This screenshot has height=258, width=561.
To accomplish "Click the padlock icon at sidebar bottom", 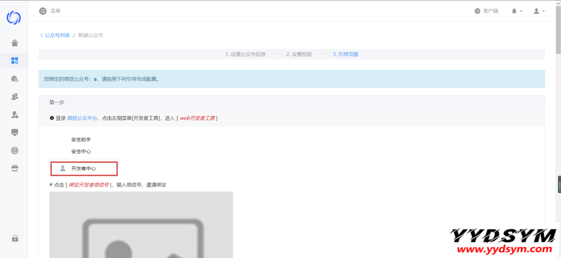I will [15, 238].
